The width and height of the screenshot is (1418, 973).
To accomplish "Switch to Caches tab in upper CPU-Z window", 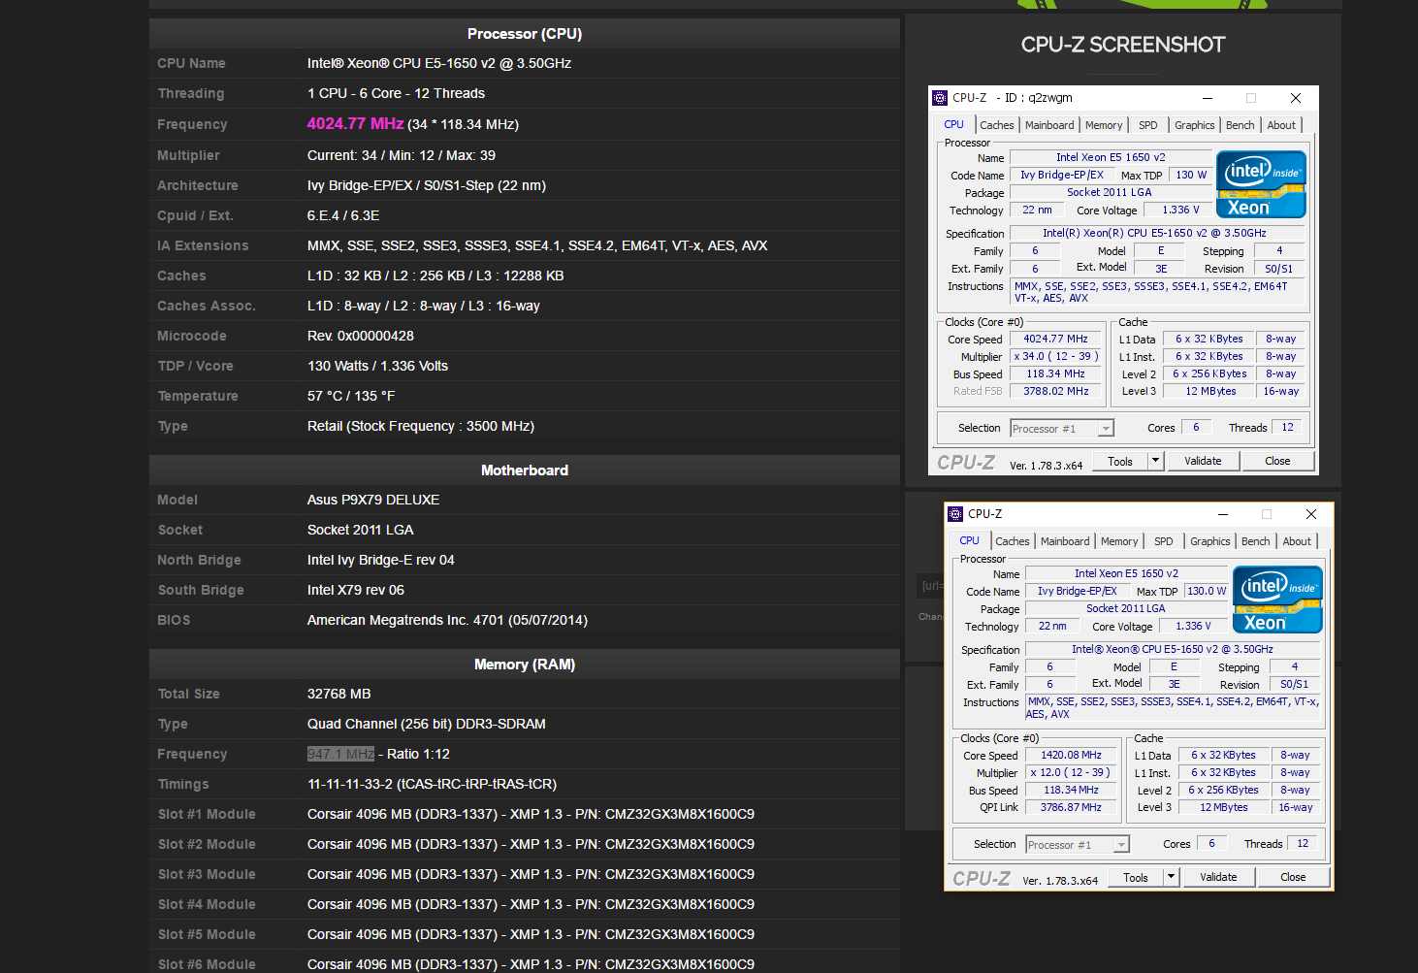I will 996,125.
